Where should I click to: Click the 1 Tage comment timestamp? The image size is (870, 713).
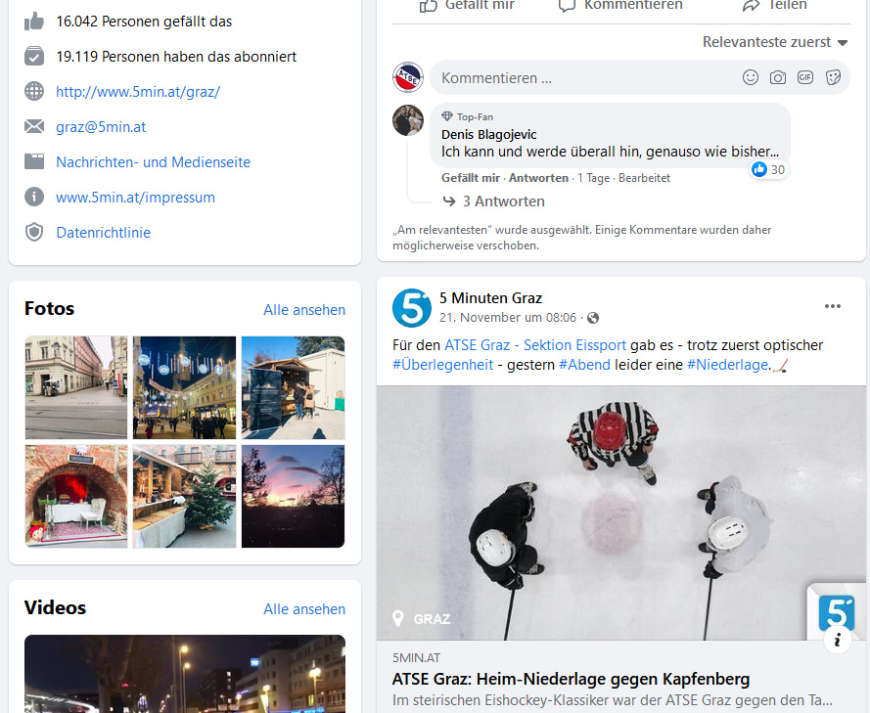tap(594, 178)
